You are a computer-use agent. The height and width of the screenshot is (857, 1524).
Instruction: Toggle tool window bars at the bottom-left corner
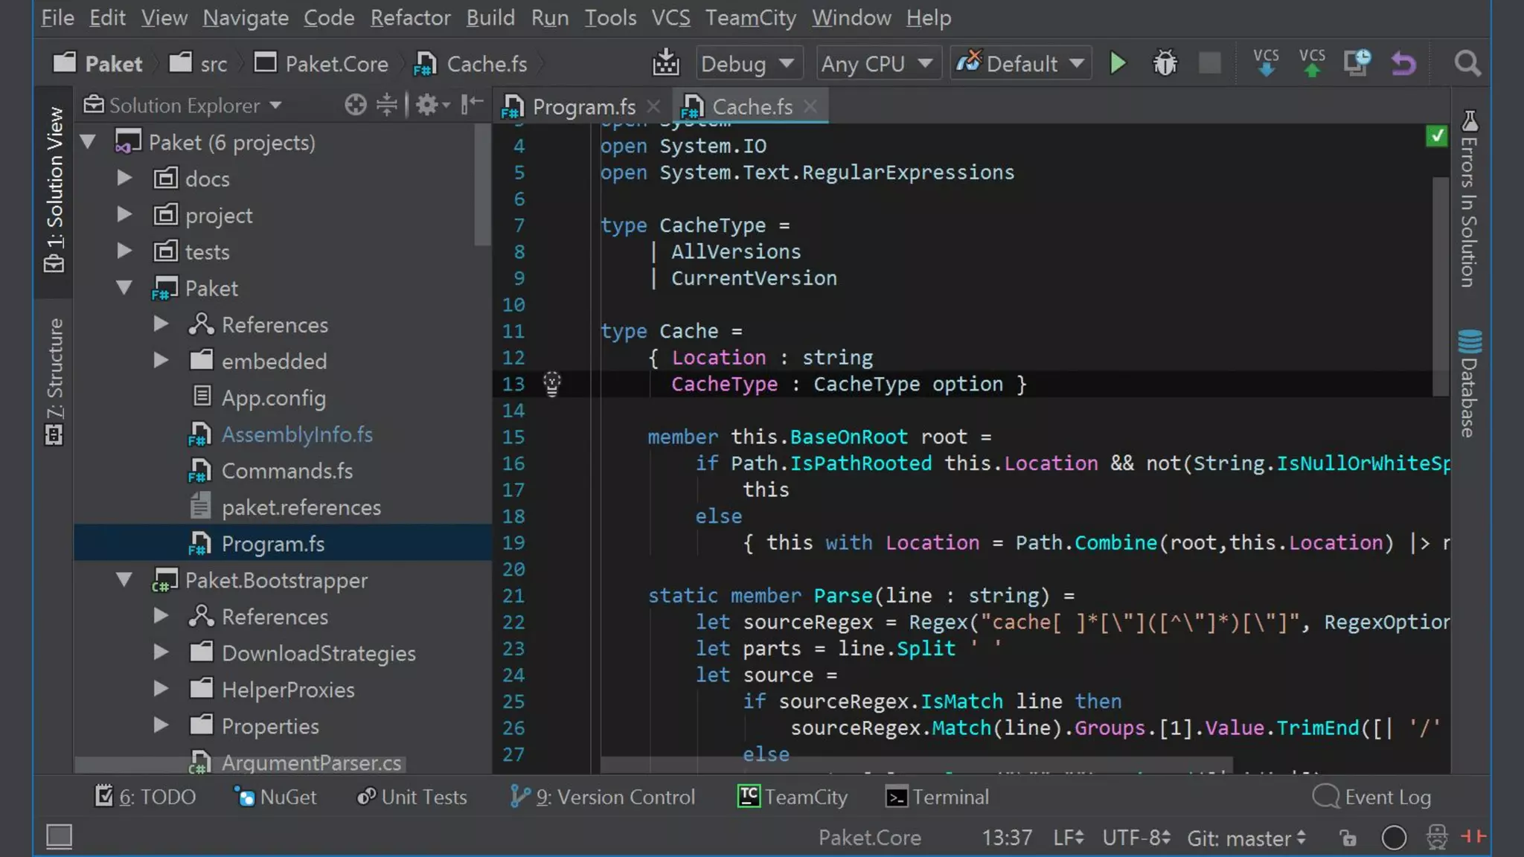pos(59,836)
